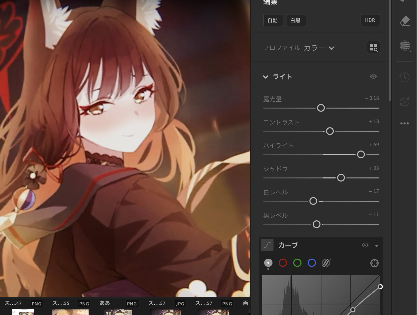Click the filmstrip file name ああ
The width and height of the screenshot is (417, 315).
click(105, 303)
